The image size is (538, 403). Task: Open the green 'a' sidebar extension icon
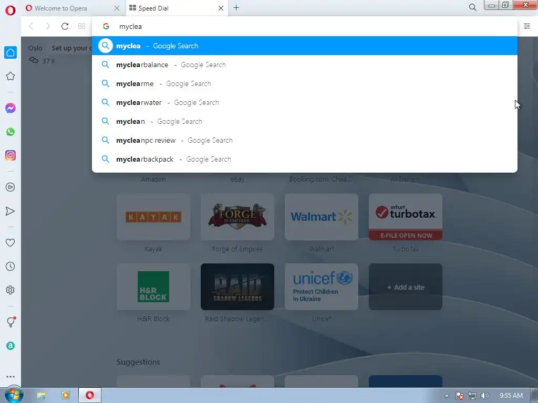(x=11, y=346)
